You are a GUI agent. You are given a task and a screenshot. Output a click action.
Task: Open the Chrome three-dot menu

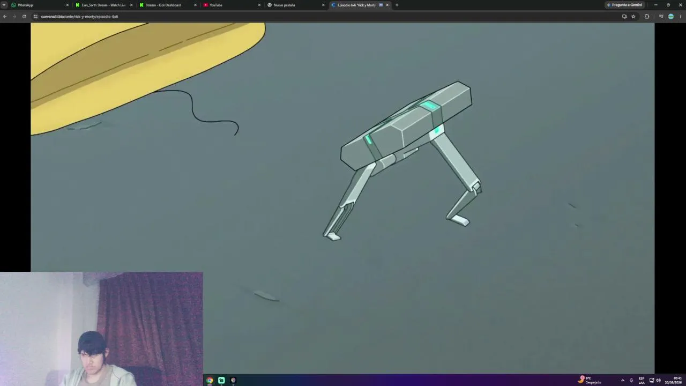tap(680, 17)
